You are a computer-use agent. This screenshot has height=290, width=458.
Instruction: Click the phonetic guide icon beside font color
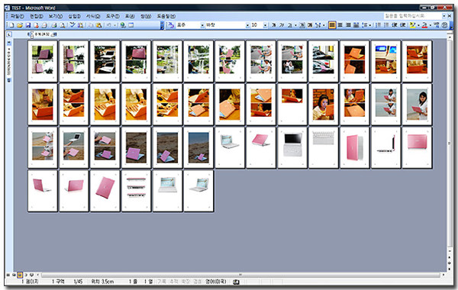tap(437, 25)
